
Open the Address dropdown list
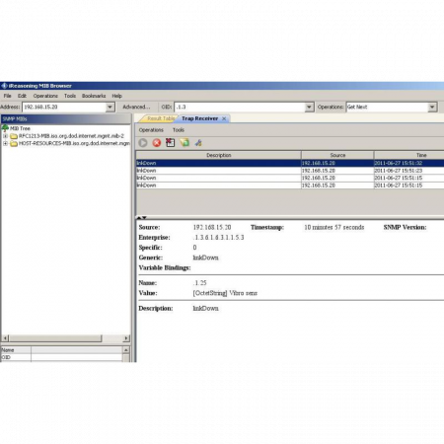[x=111, y=107]
